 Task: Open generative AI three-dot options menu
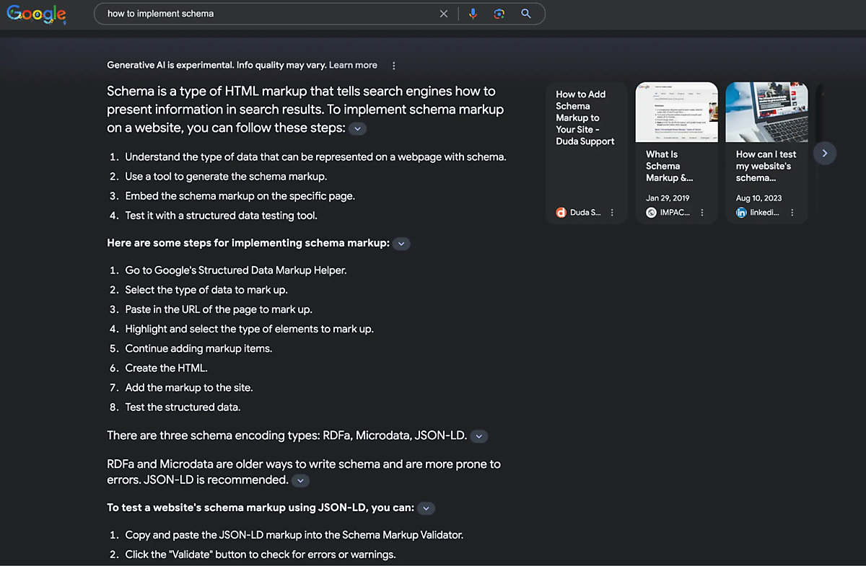coord(393,66)
